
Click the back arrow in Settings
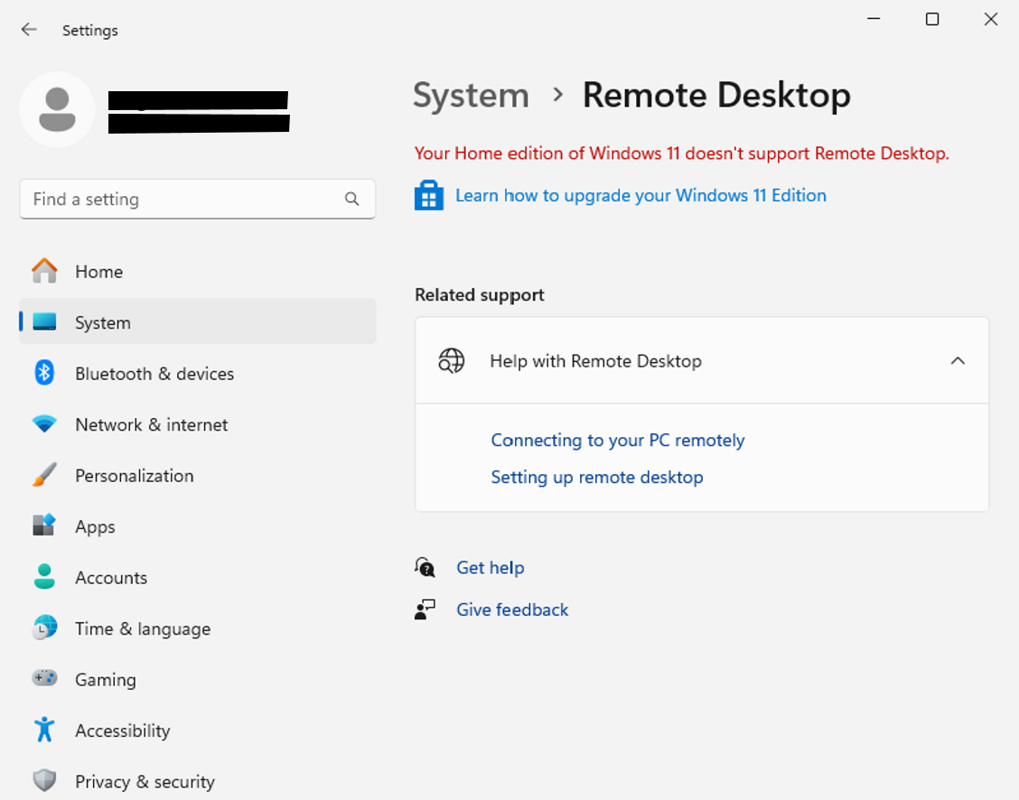click(x=29, y=30)
